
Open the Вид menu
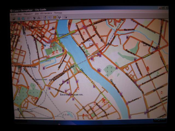[20, 14]
